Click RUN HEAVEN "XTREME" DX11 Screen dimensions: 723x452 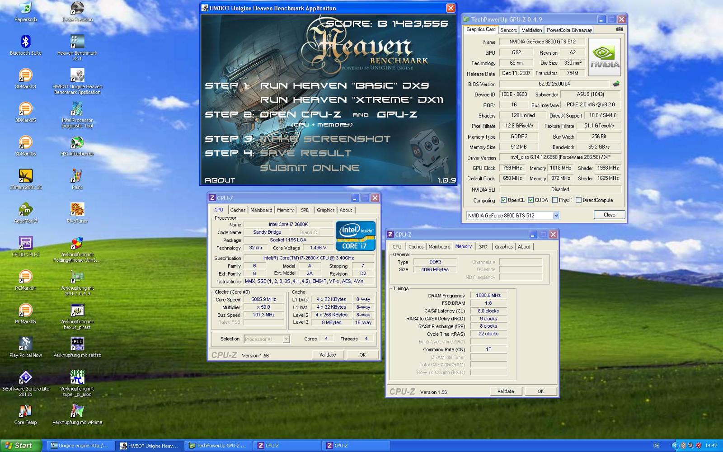352,100
